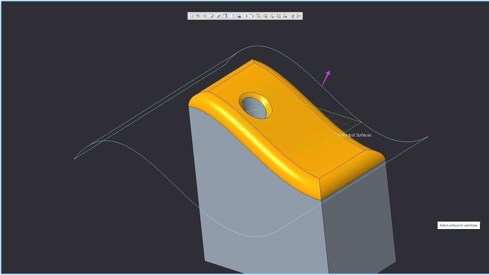Click the Refit view icon
489x275 pixels.
pos(191,16)
